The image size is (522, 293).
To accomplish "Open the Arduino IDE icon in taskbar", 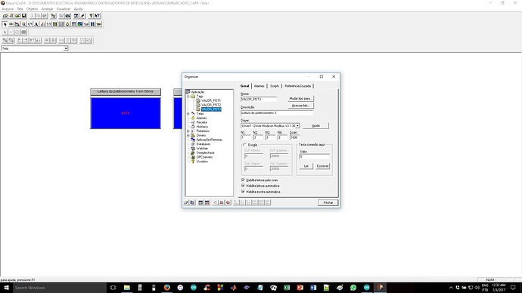I will [194, 288].
